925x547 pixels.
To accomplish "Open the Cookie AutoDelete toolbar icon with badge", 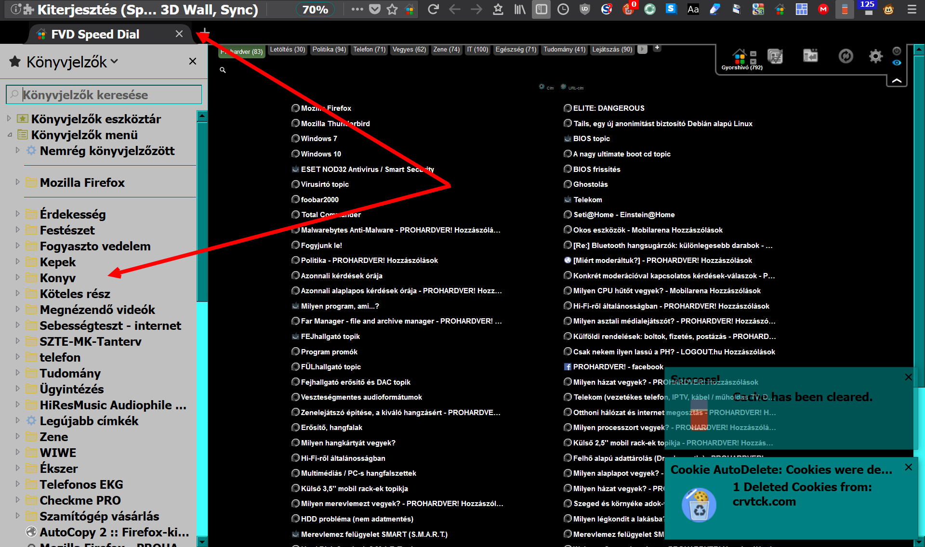I will click(x=628, y=9).
